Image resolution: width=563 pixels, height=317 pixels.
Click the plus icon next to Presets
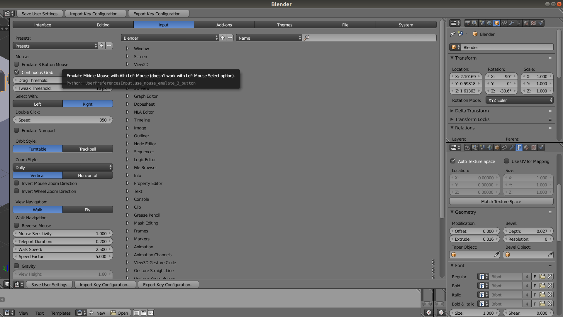point(102,46)
